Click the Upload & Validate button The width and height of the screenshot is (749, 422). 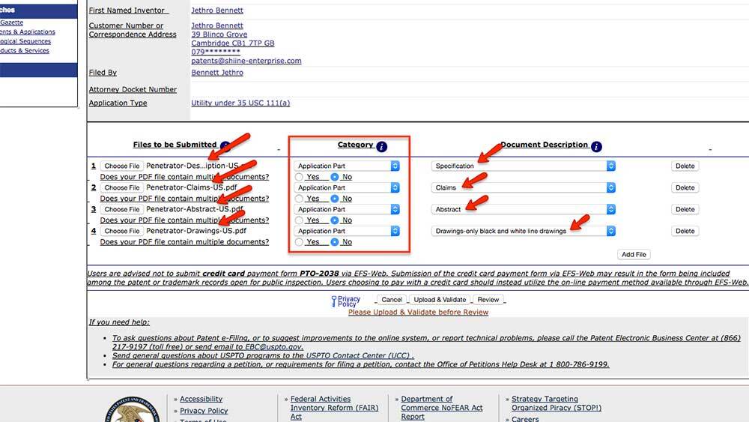[x=440, y=300]
